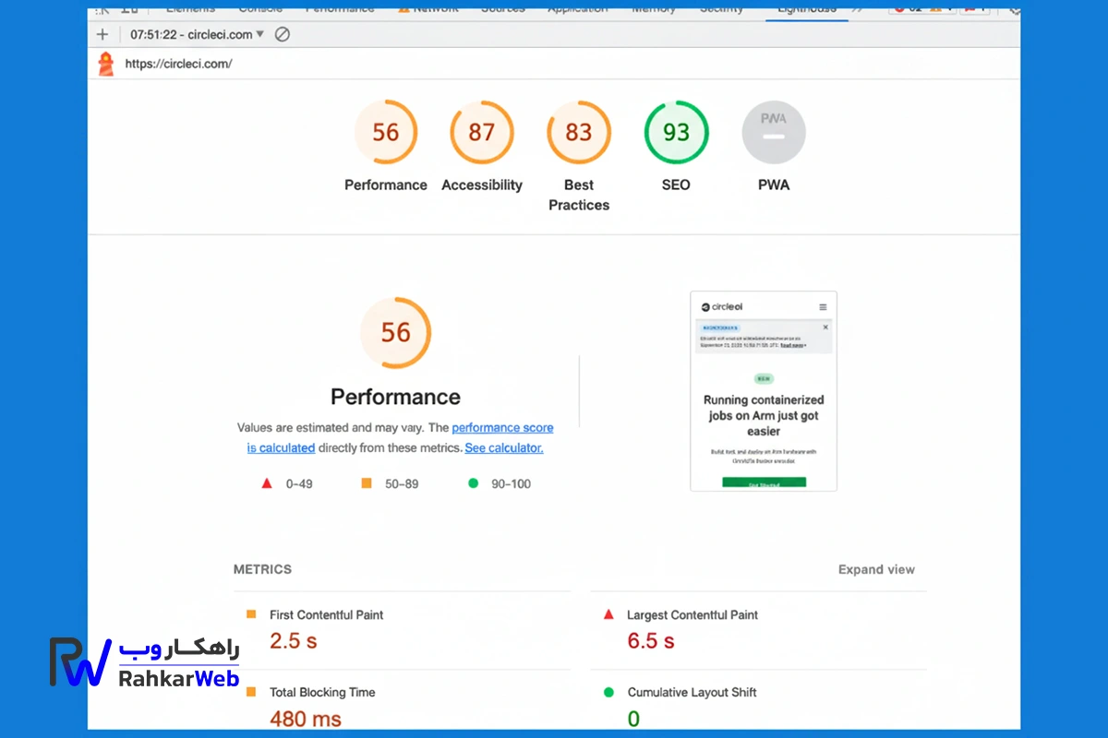Select the grey PWA gauge

click(x=774, y=132)
